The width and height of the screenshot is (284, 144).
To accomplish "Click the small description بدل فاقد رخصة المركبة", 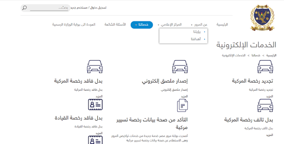I will [89, 90].
